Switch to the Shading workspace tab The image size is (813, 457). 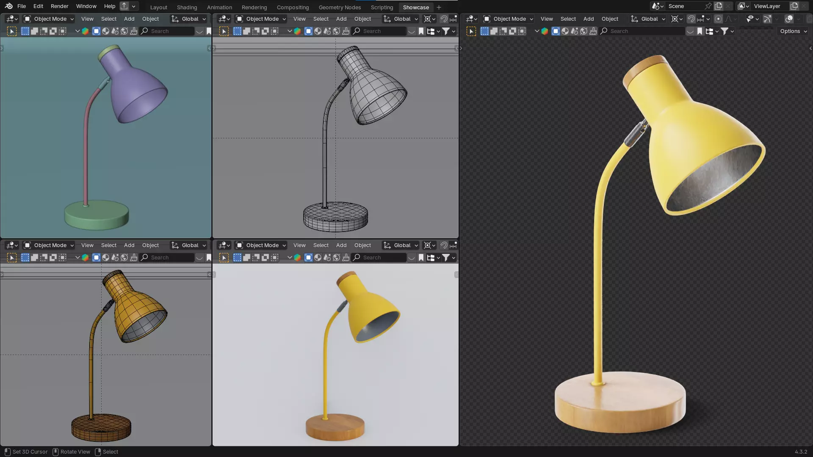pyautogui.click(x=187, y=7)
